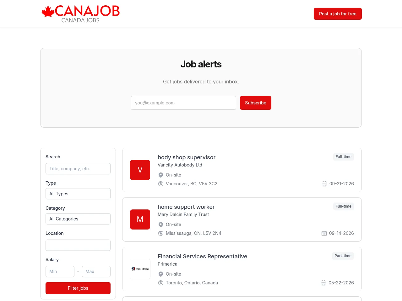The width and height of the screenshot is (402, 301).
Task: Click location pin icon for body shop supervisor
Action: pos(161,175)
